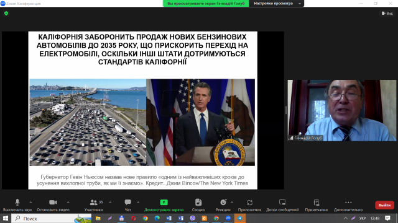Viewport: 398px width, 223px height.
Task: Open video options arrow beside camera
Action: pyautogui.click(x=68, y=203)
